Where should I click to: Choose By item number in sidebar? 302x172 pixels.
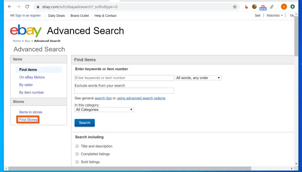pyautogui.click(x=32, y=92)
